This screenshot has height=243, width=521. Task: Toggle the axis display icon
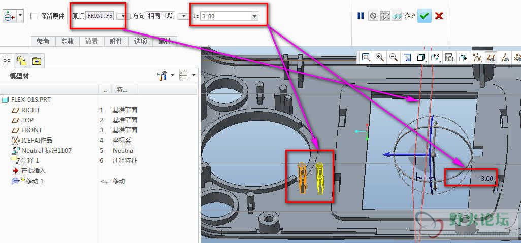(505, 58)
